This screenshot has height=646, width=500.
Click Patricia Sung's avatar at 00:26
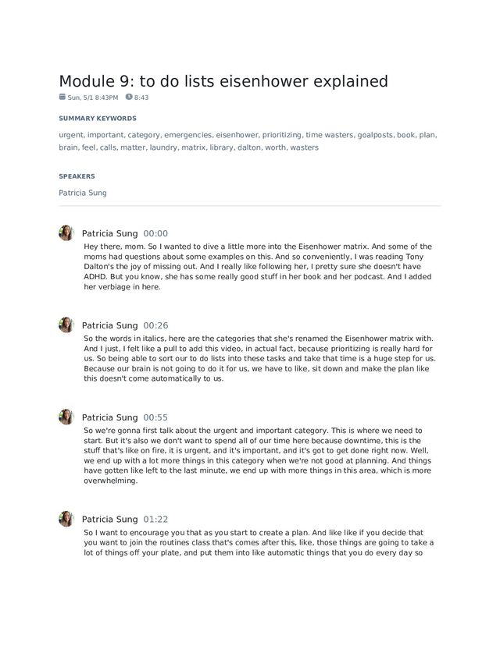tap(66, 325)
